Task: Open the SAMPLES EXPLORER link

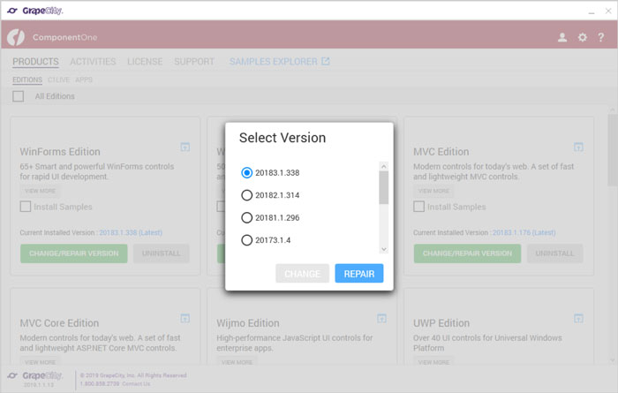Action: (274, 62)
